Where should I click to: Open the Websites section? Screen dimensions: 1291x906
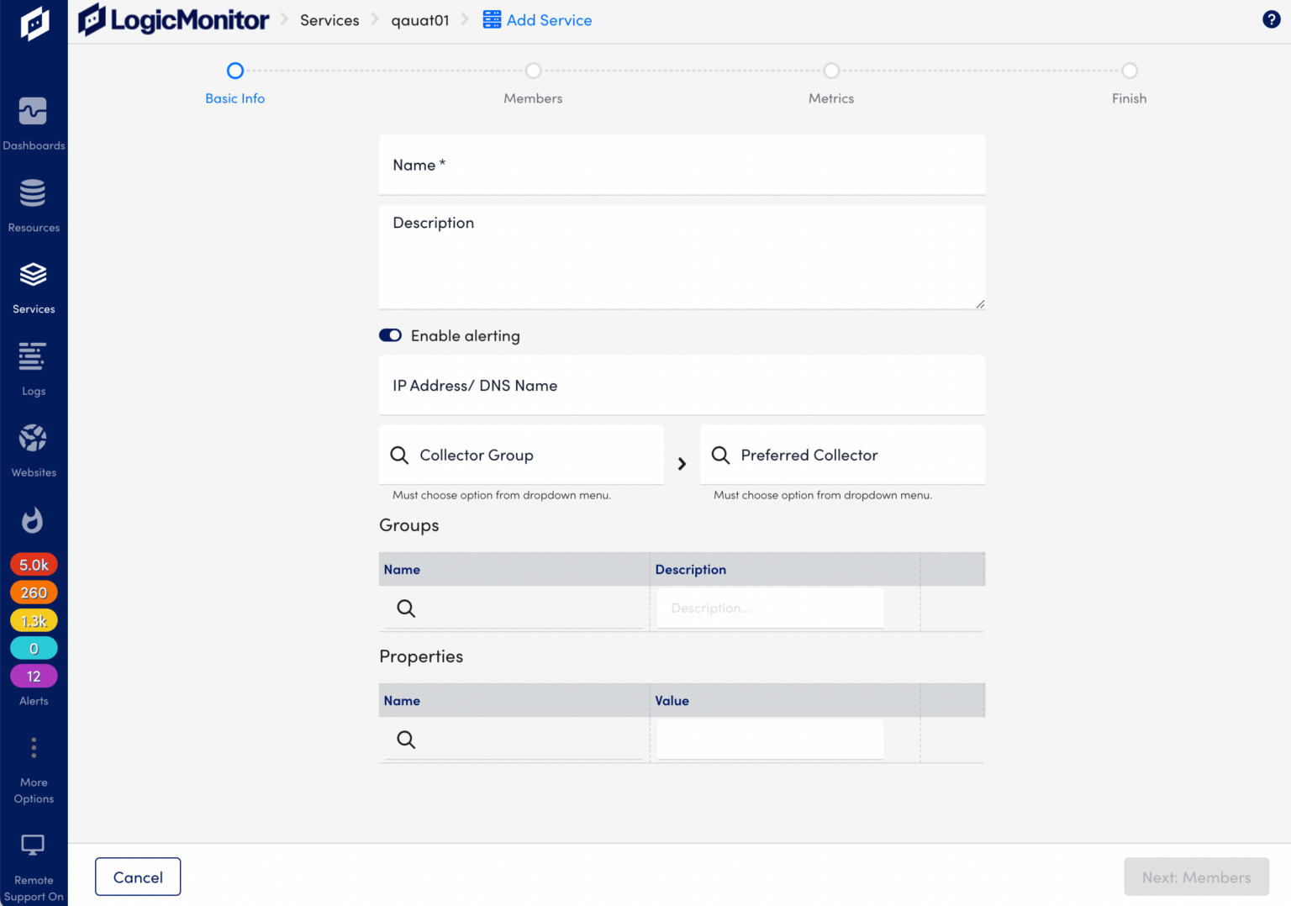coord(34,444)
